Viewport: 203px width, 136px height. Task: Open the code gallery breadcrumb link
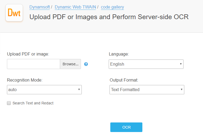click(x=112, y=7)
